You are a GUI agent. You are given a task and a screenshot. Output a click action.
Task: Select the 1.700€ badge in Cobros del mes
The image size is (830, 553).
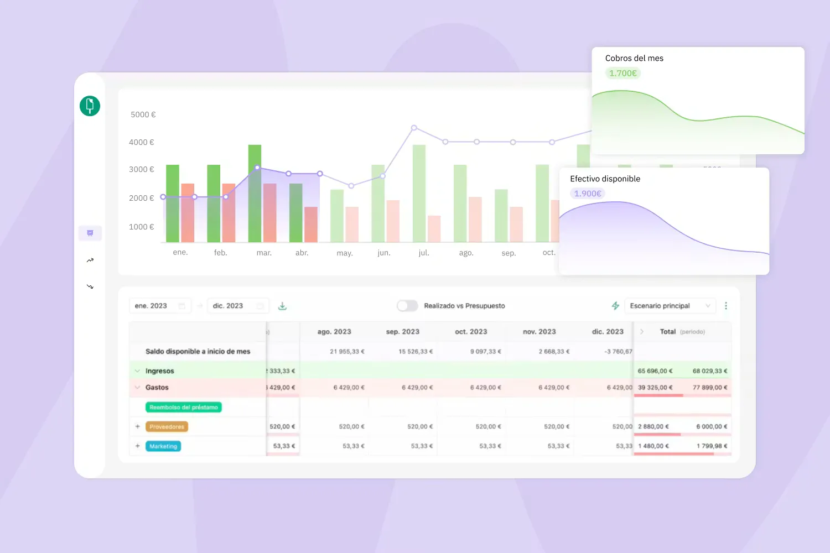[x=623, y=73]
